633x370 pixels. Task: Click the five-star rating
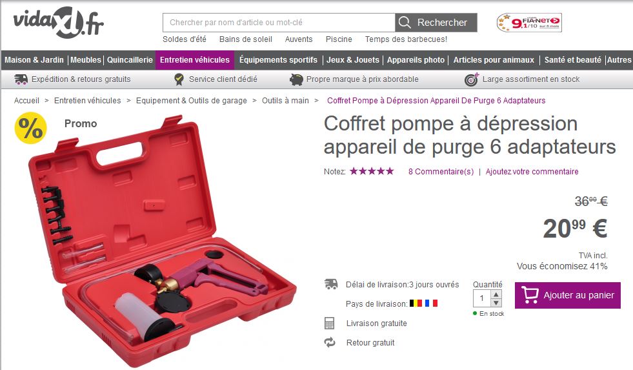click(372, 171)
